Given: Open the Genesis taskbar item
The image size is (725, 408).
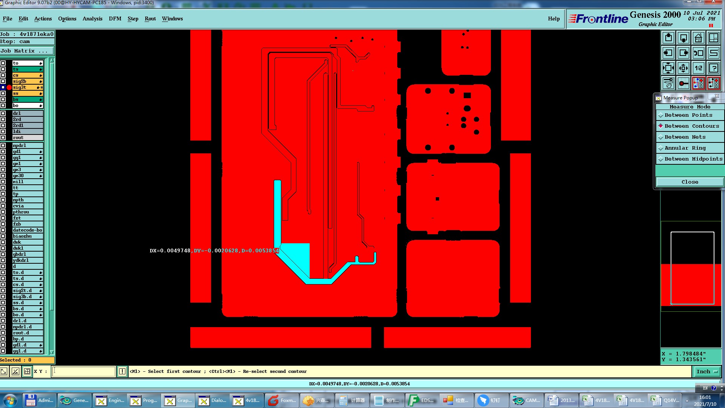Looking at the screenshot, I should [x=74, y=400].
